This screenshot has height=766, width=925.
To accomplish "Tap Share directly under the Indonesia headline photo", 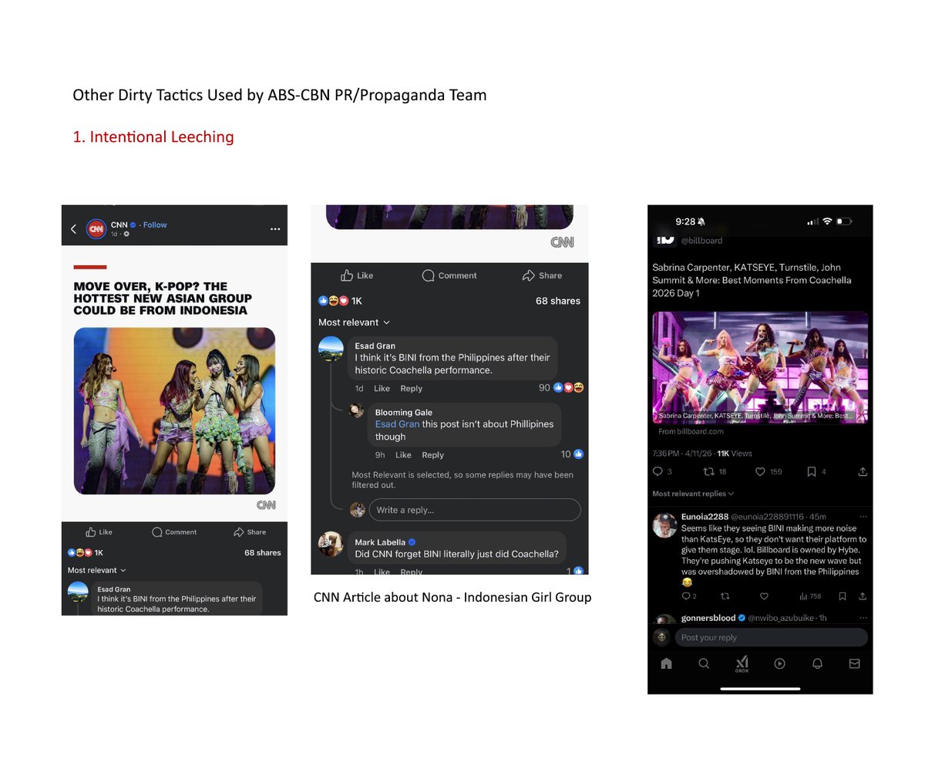I will coord(250,531).
